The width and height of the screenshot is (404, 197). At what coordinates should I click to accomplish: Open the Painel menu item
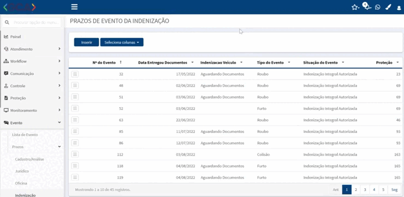(x=15, y=36)
